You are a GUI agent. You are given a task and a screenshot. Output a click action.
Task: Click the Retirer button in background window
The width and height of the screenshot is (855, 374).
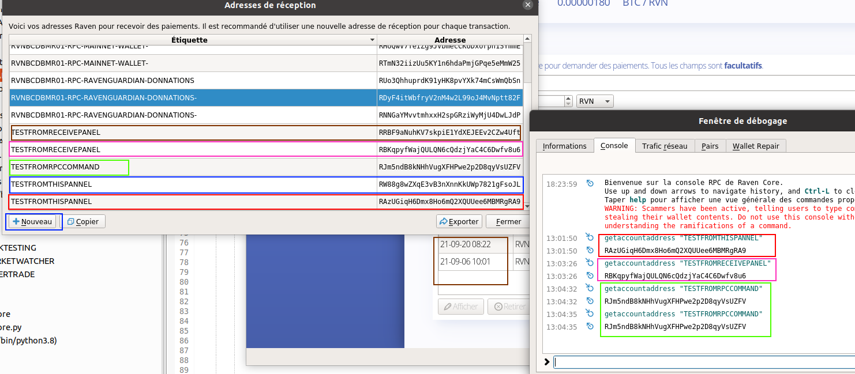coord(508,307)
